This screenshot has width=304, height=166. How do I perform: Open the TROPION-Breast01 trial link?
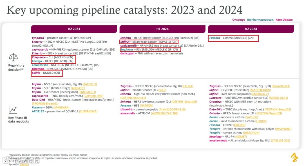pyautogui.click(x=45, y=104)
